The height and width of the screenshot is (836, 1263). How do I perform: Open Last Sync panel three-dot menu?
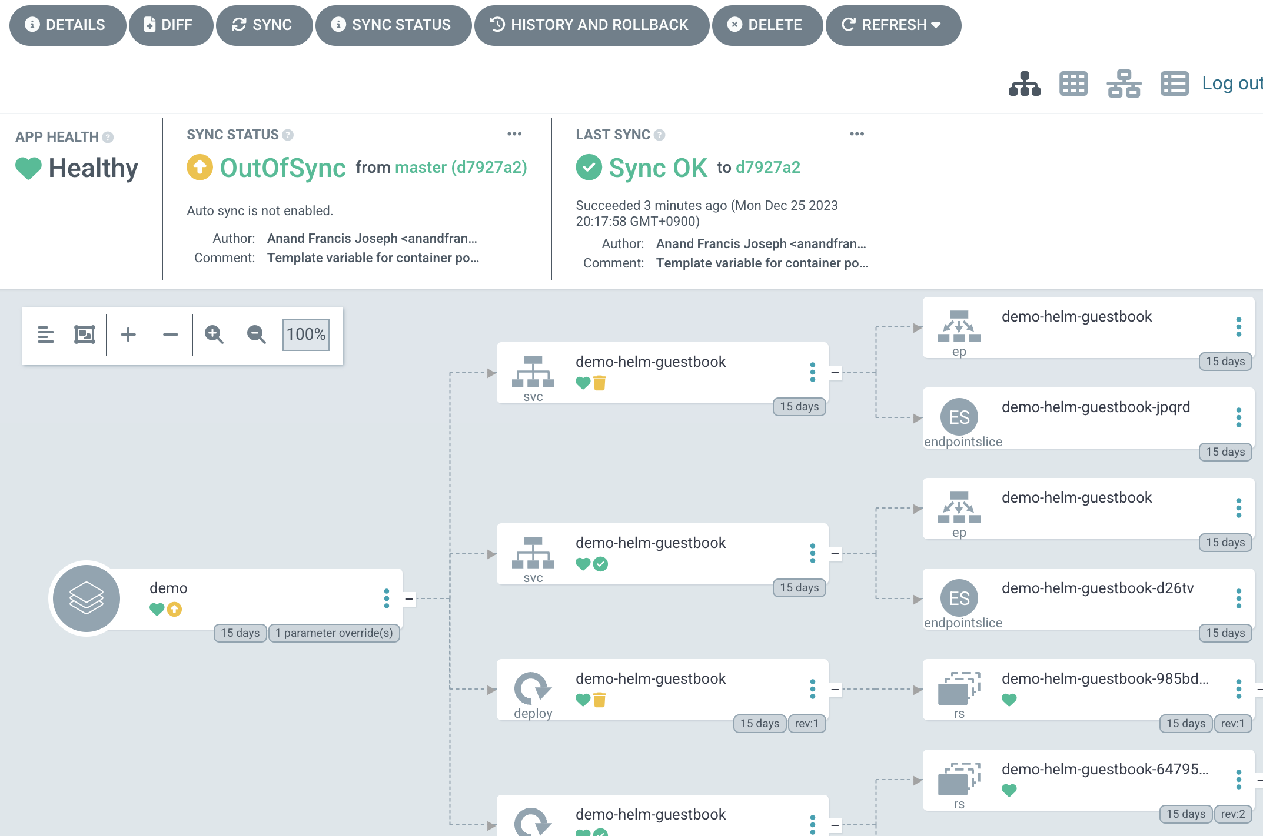(857, 134)
